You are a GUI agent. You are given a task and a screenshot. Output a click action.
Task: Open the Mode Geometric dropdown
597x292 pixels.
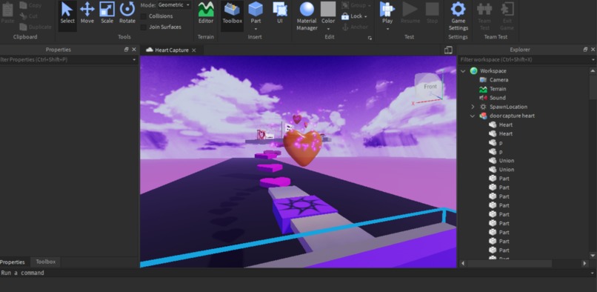(174, 5)
